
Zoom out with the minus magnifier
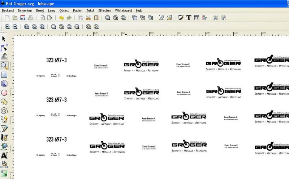coord(15,27)
